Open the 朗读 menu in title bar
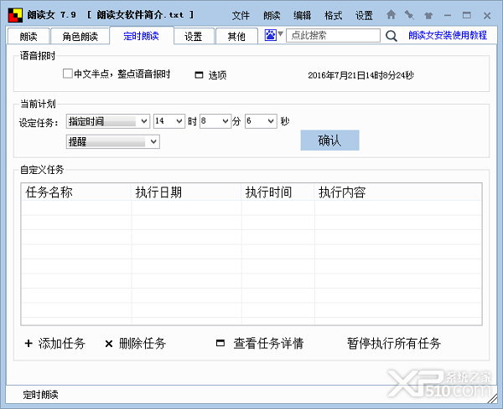503x409 pixels. pyautogui.click(x=272, y=15)
